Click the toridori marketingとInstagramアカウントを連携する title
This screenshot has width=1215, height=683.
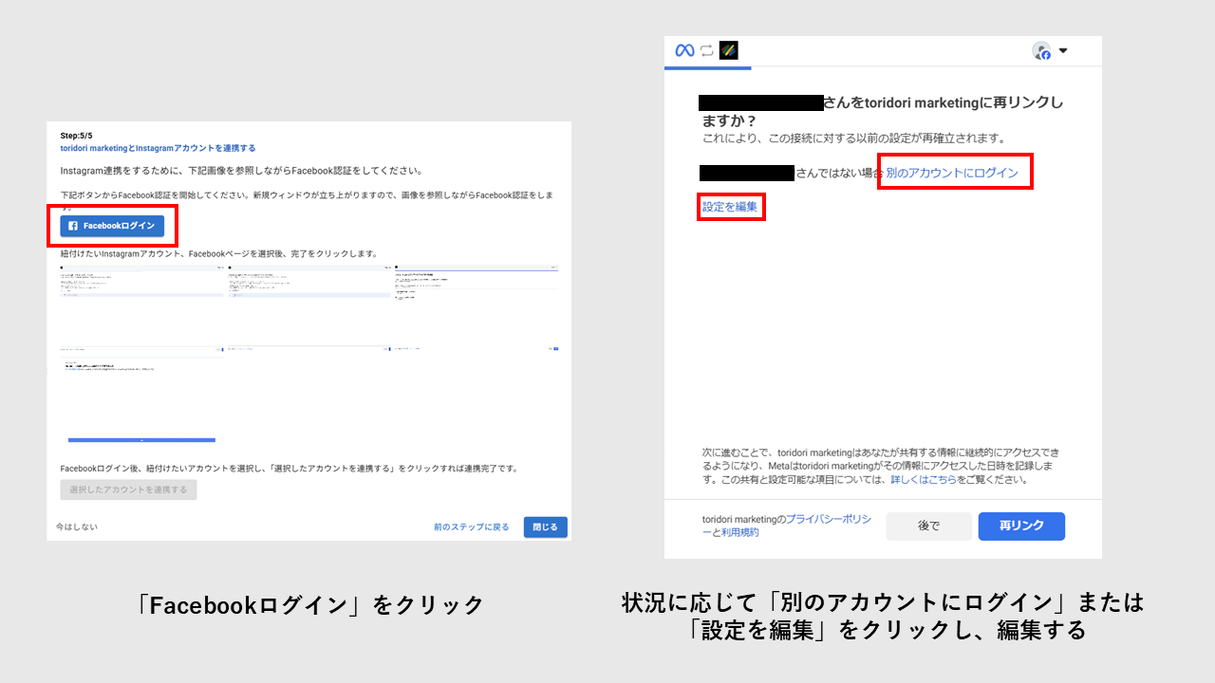click(x=158, y=148)
